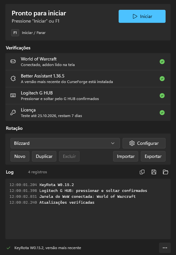Screen dimensions: 176x255
Task: Click the 'World of Warcraft' check title
Action: click(x=39, y=59)
